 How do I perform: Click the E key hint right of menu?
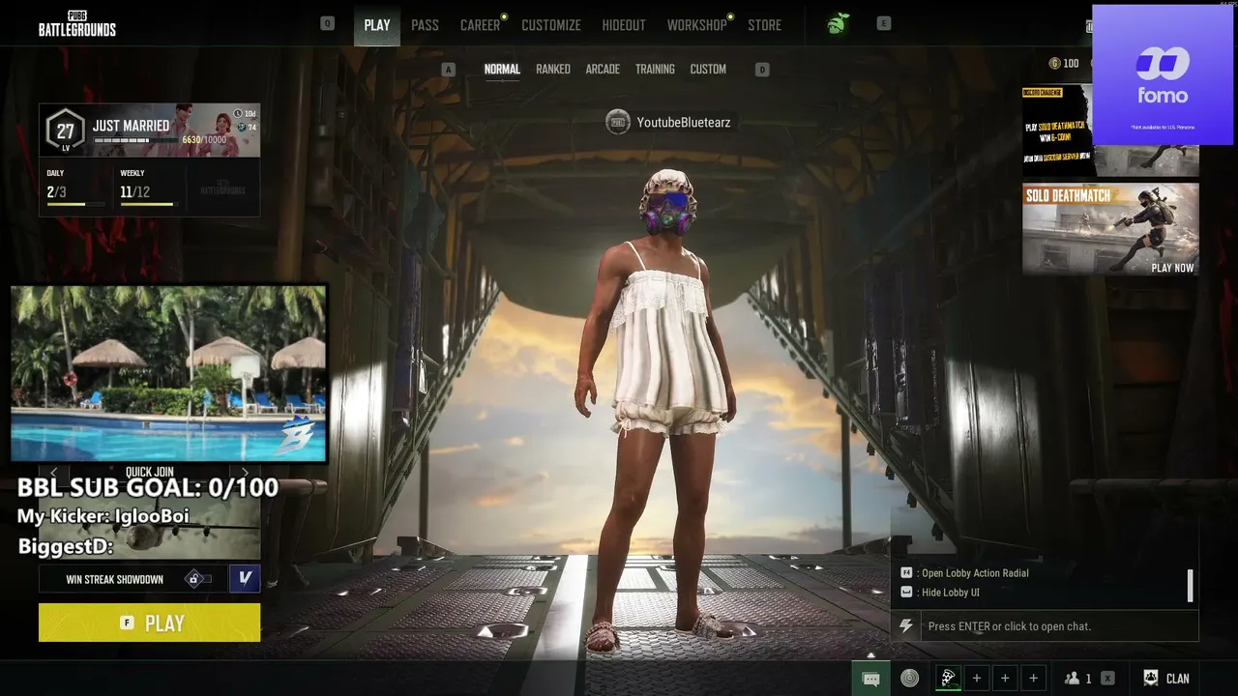(x=884, y=24)
